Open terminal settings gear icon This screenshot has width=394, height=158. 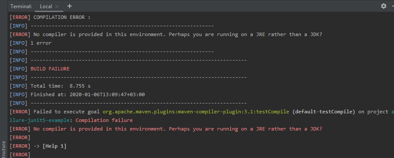point(383,6)
